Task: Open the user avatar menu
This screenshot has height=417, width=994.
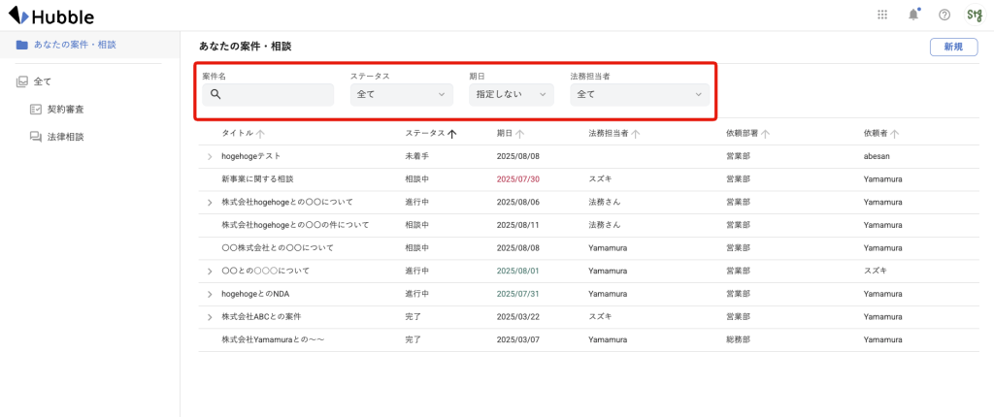Action: point(975,15)
